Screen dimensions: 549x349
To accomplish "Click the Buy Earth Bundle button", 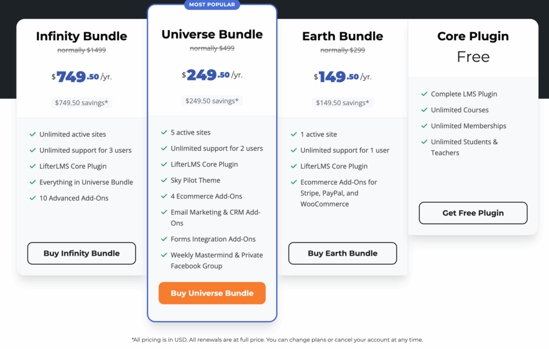I will point(343,253).
